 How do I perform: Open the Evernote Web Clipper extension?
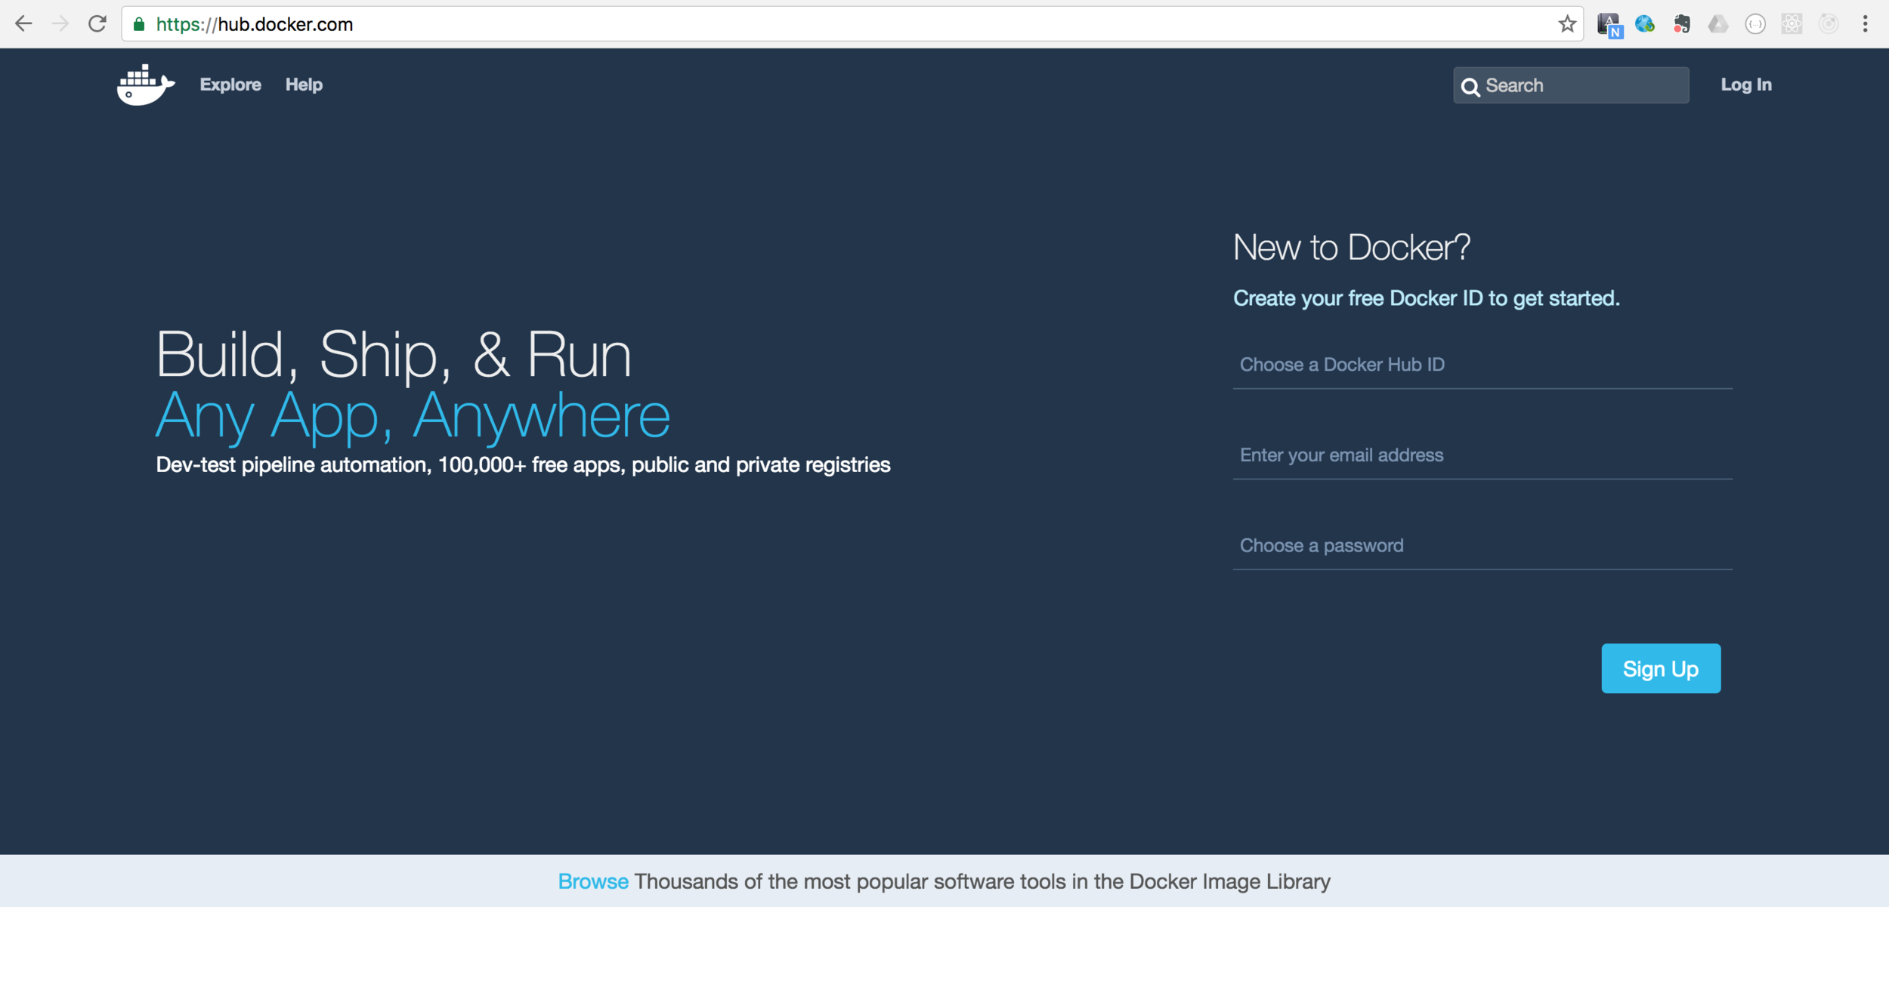(x=1681, y=24)
